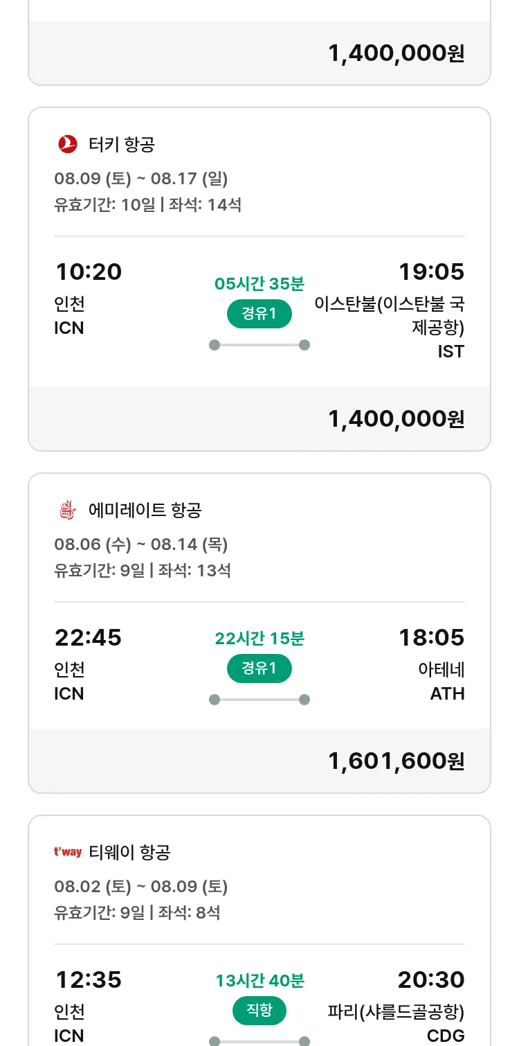Open the 터키 항공 flight card title
The image size is (519, 1046).
tap(122, 145)
